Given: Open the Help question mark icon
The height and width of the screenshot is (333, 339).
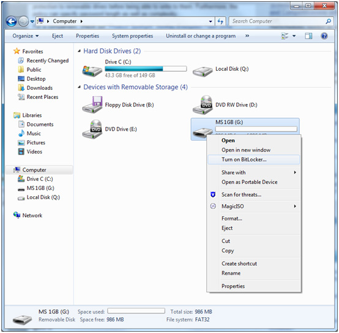Looking at the screenshot, I should (324, 36).
